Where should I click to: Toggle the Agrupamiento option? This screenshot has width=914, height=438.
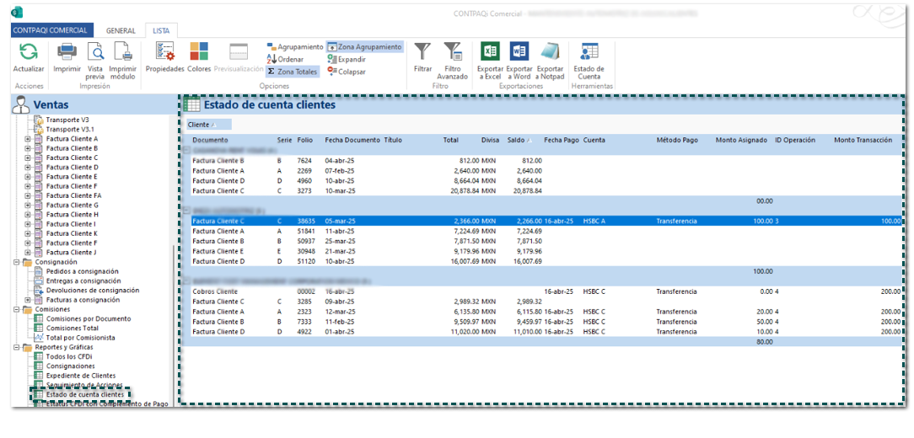(294, 47)
